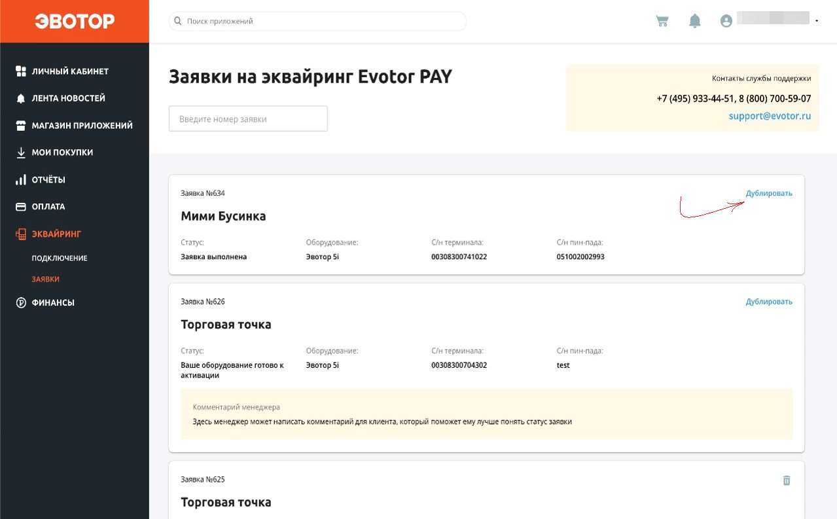Click the page heading Заявки на эквайринг
837x519 pixels.
310,77
